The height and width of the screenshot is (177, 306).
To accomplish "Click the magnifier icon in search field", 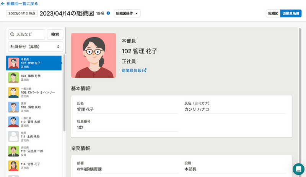I will 12,34.
